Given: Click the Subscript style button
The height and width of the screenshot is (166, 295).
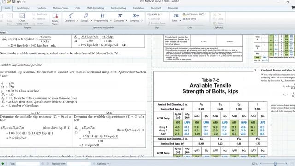Looking at the screenshot, I should [x=154, y=19].
